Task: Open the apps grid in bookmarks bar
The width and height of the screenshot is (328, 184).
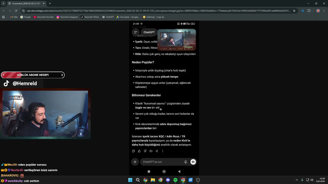Action: pyautogui.click(x=3, y=17)
